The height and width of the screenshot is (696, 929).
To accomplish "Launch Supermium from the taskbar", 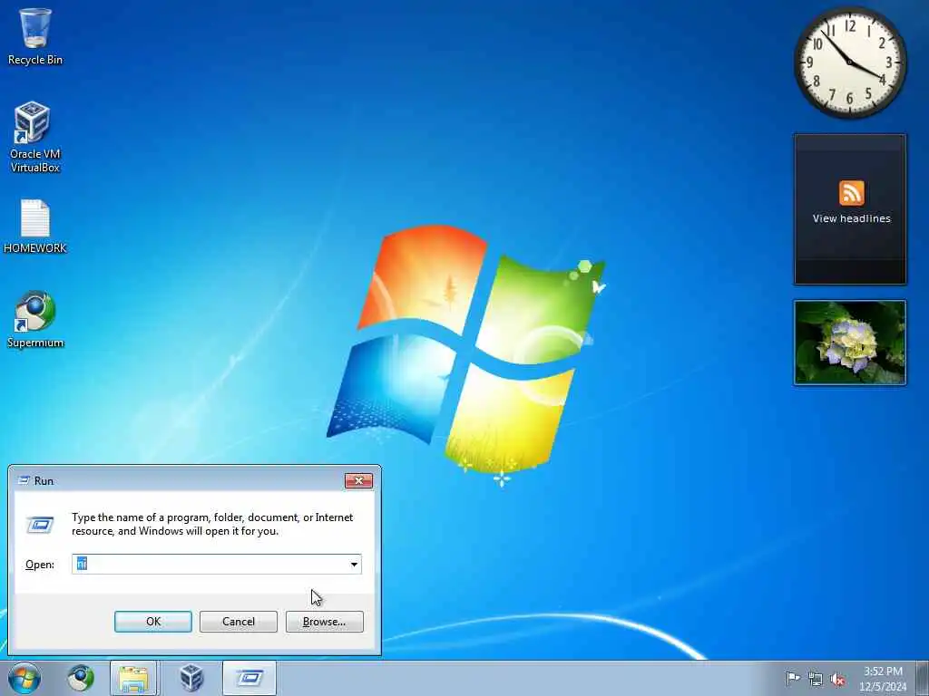I will coord(81,678).
